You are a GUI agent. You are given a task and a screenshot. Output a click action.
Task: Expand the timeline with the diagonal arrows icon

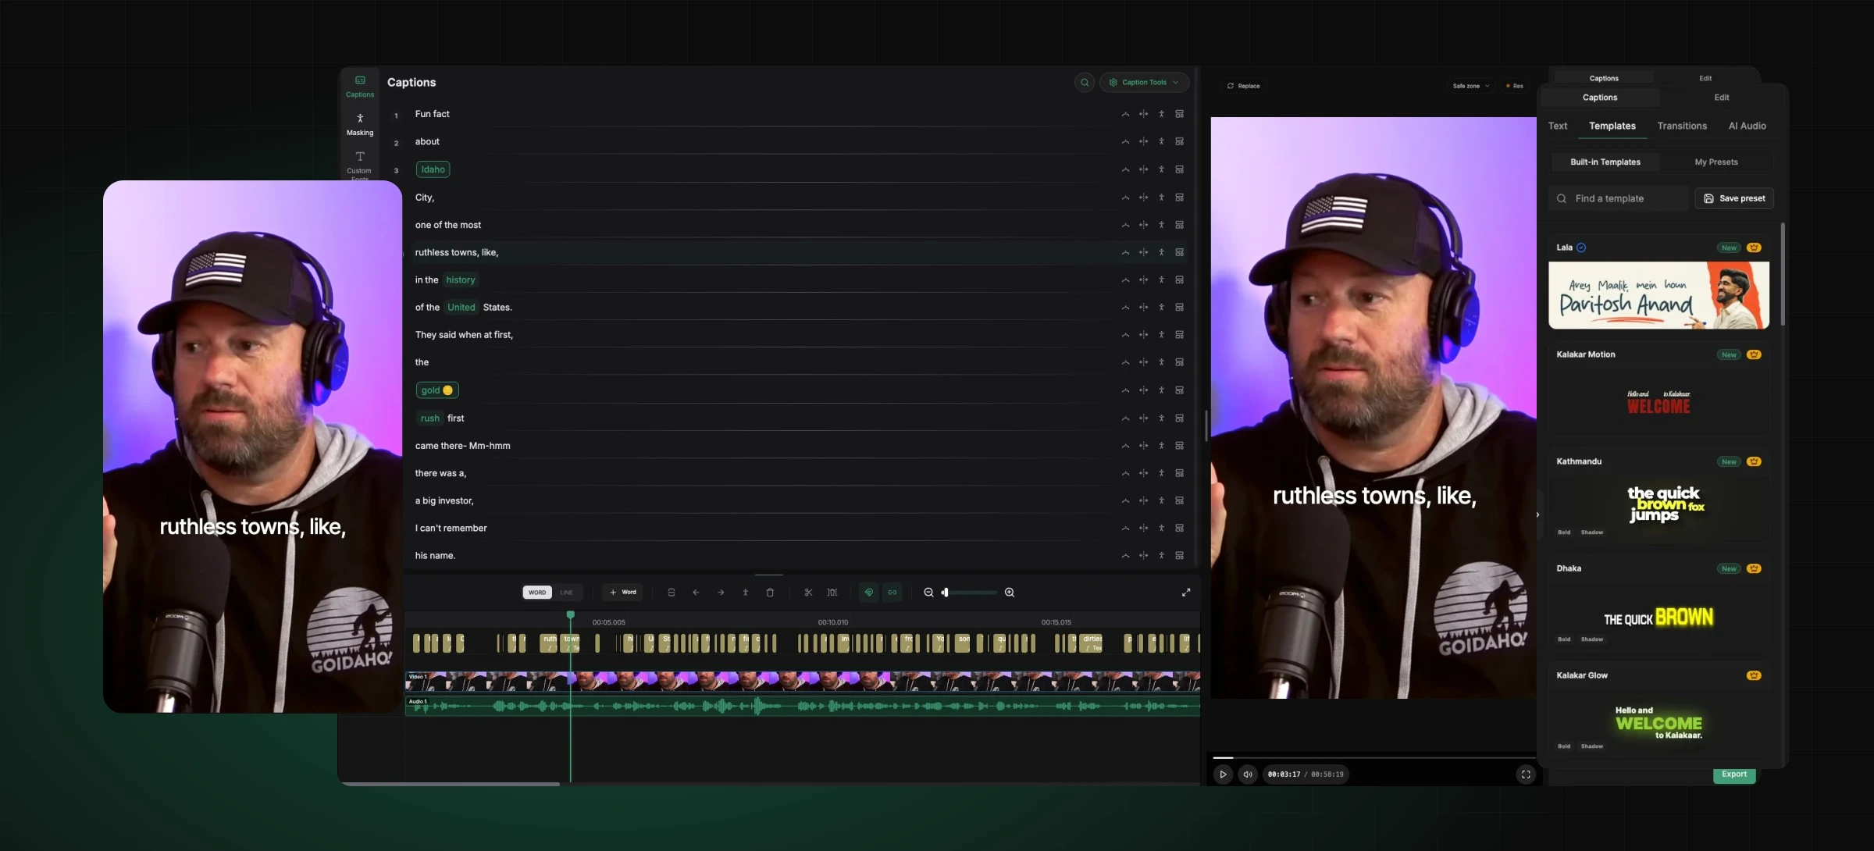pos(1186,593)
